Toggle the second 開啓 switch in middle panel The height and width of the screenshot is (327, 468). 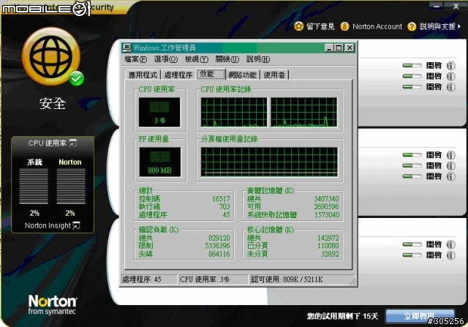click(412, 166)
